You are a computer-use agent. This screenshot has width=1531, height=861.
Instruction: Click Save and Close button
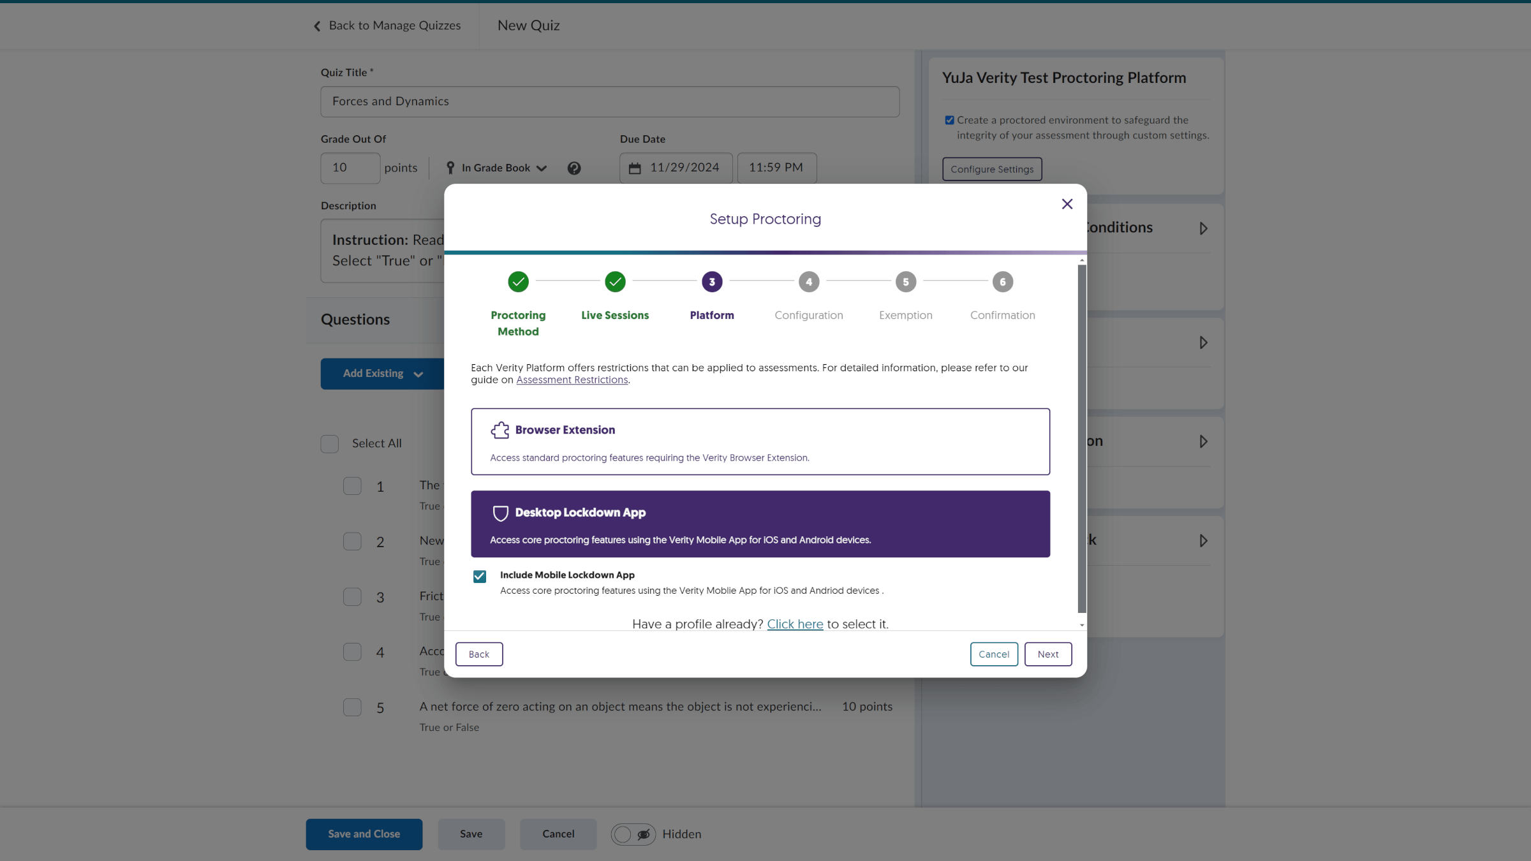(x=364, y=834)
